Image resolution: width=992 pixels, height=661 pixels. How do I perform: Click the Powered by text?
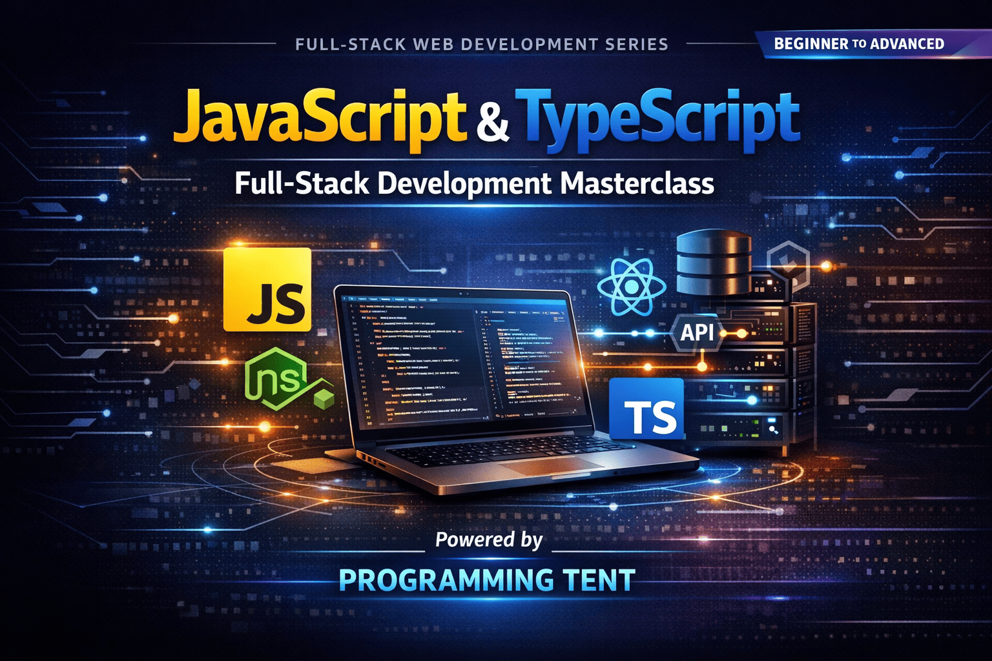(x=489, y=540)
